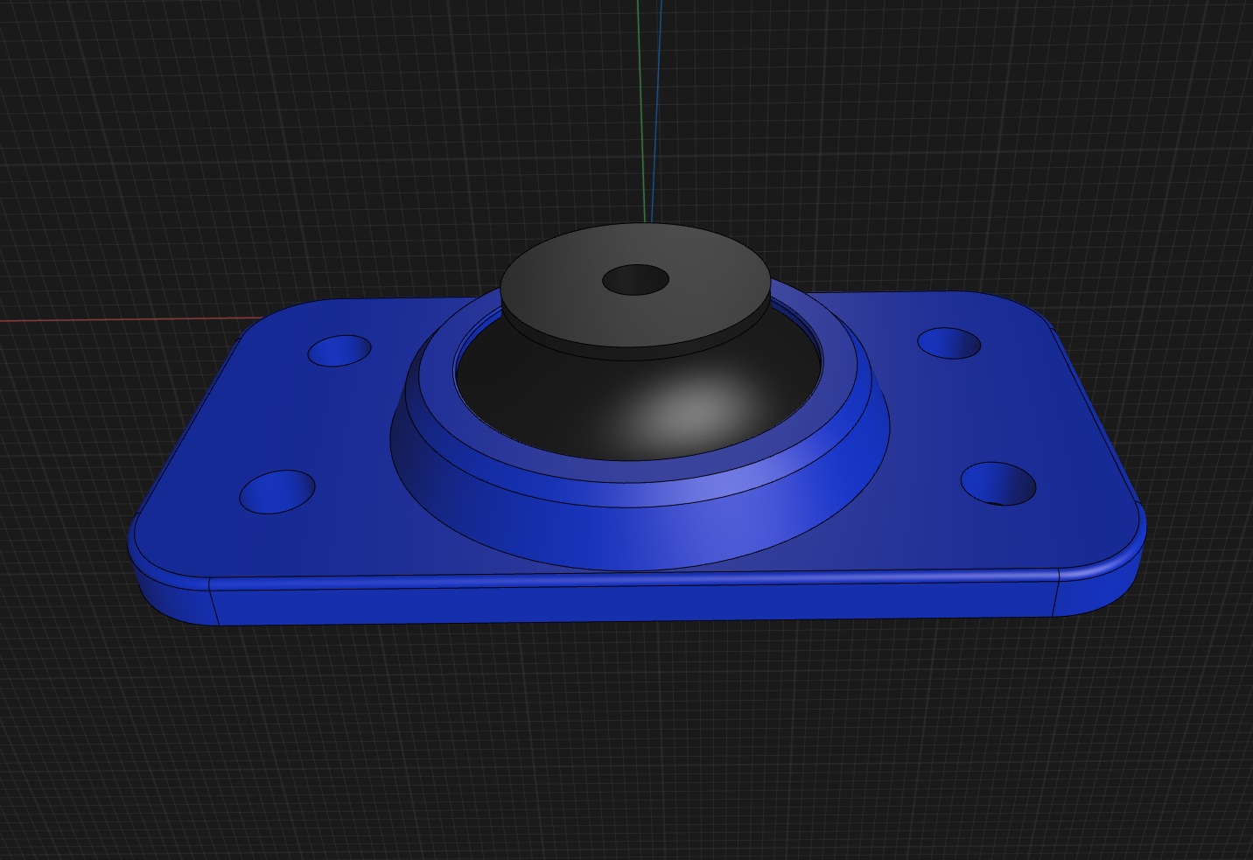Select the center hole in the black disc
The height and width of the screenshot is (860, 1253).
tap(635, 281)
